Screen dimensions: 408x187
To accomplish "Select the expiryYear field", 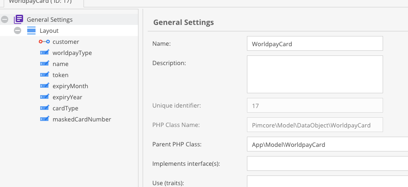I will [x=67, y=97].
